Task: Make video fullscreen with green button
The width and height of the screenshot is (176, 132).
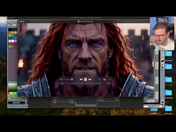Action: coord(24,21)
